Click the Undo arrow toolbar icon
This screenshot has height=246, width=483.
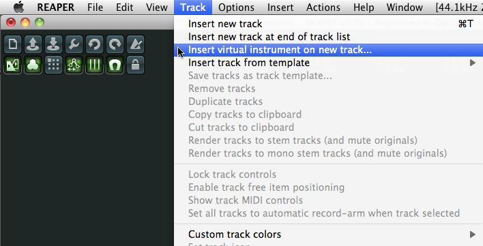coord(94,44)
